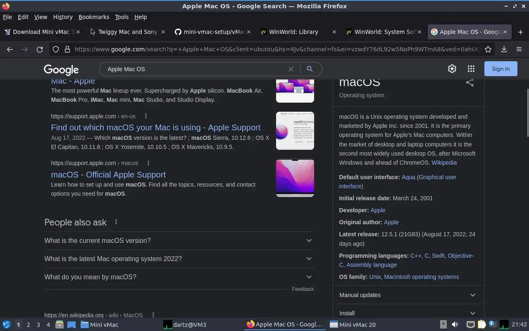Open the MacBook purple wallpaper thumbnail
Screen dimensions: 529x331
295,178
